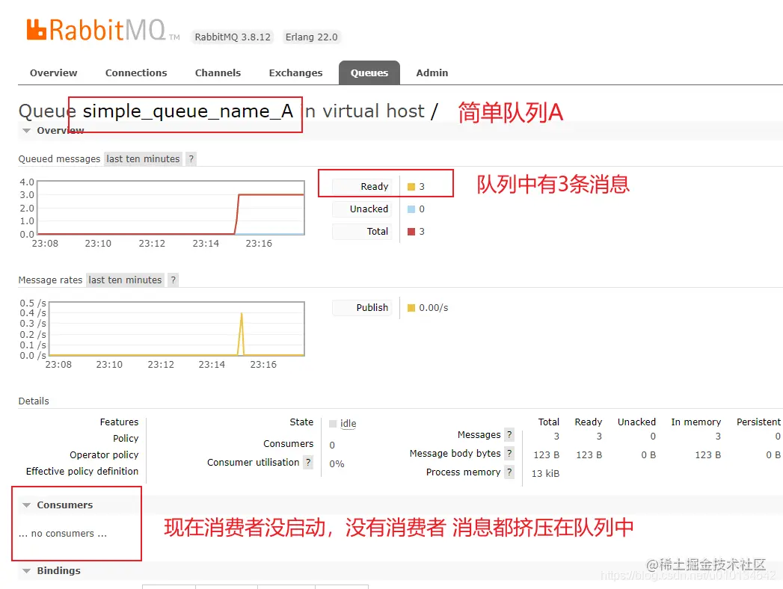Viewport: 783px width, 589px height.
Task: Open help for Messages row
Action: point(509,435)
